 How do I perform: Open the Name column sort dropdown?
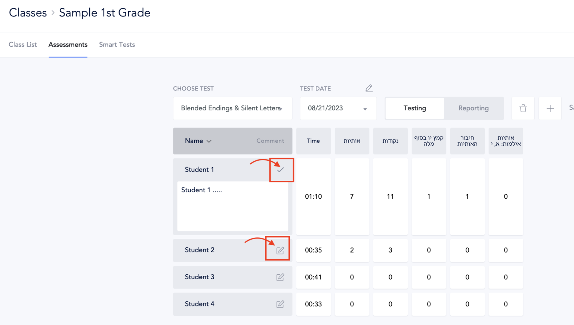[x=198, y=141]
